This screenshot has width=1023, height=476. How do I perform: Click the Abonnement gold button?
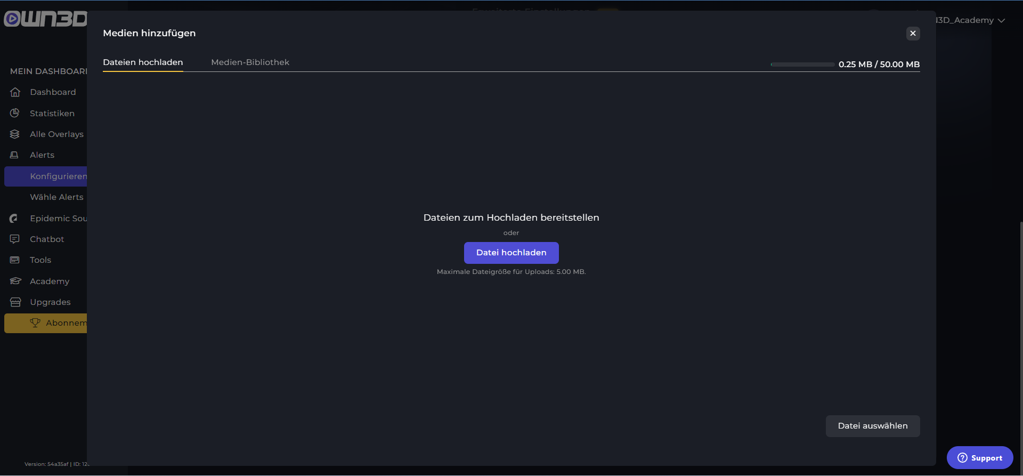click(x=46, y=323)
